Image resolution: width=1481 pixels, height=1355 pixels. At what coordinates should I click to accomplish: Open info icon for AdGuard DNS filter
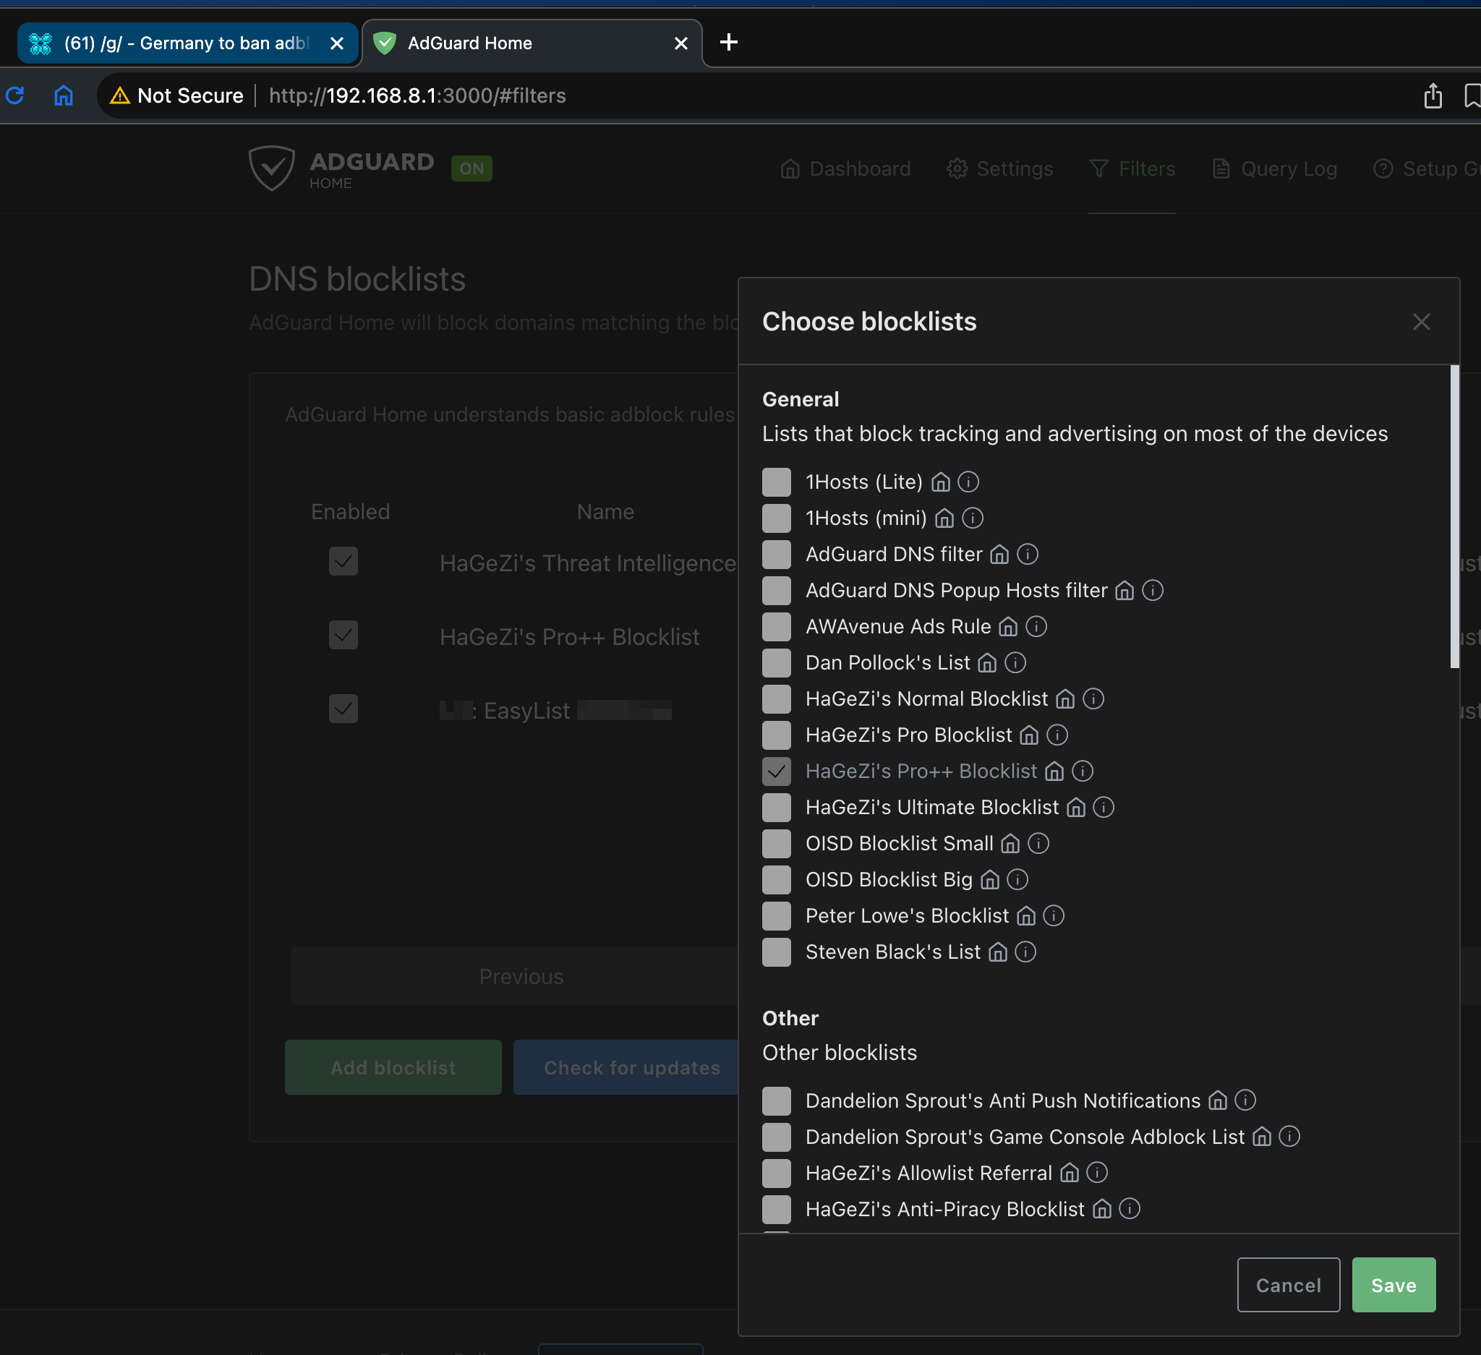click(1027, 555)
